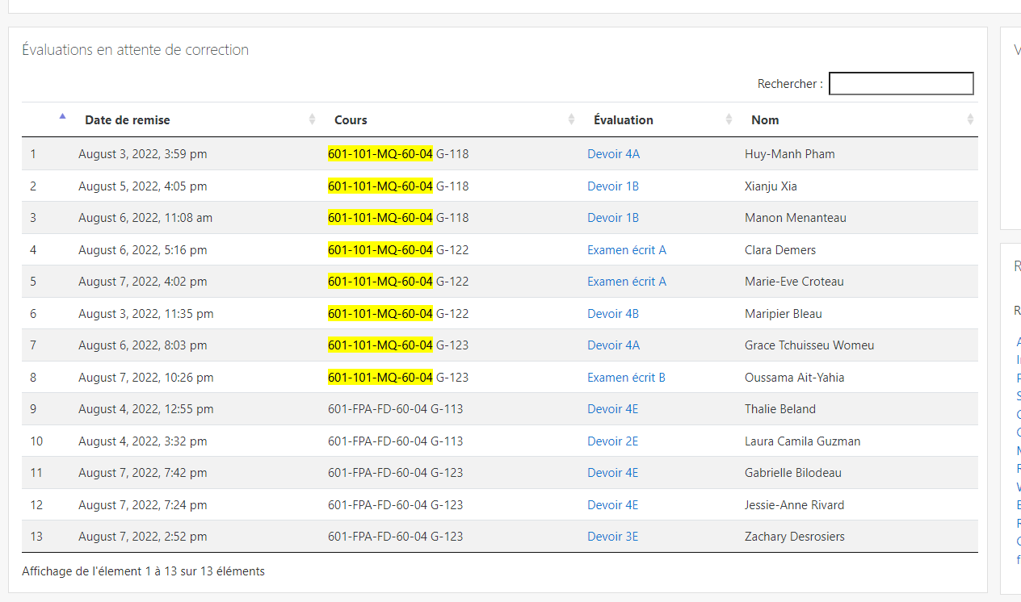
Task: Open Devoir 4E for Gabrielle Bilodeau
Action: (612, 472)
